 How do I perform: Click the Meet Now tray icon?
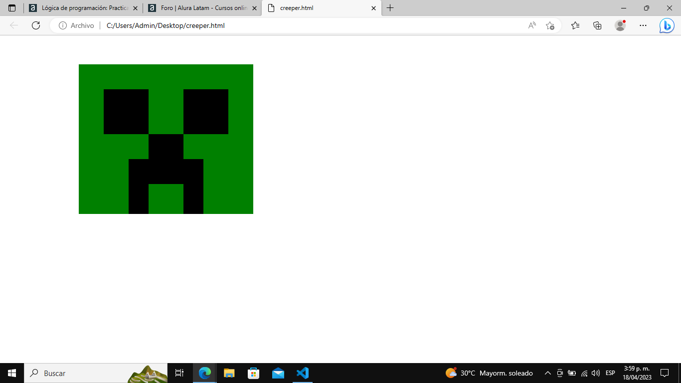pyautogui.click(x=560, y=373)
